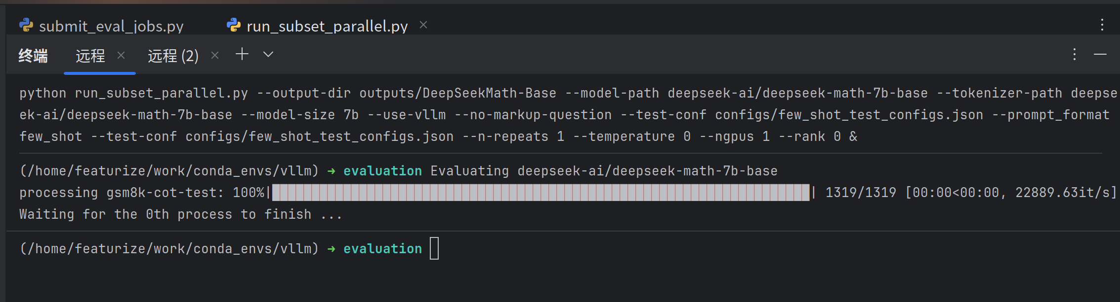The height and width of the screenshot is (302, 1120).
Task: Select the 远程 terminal session tab
Action: coord(90,56)
